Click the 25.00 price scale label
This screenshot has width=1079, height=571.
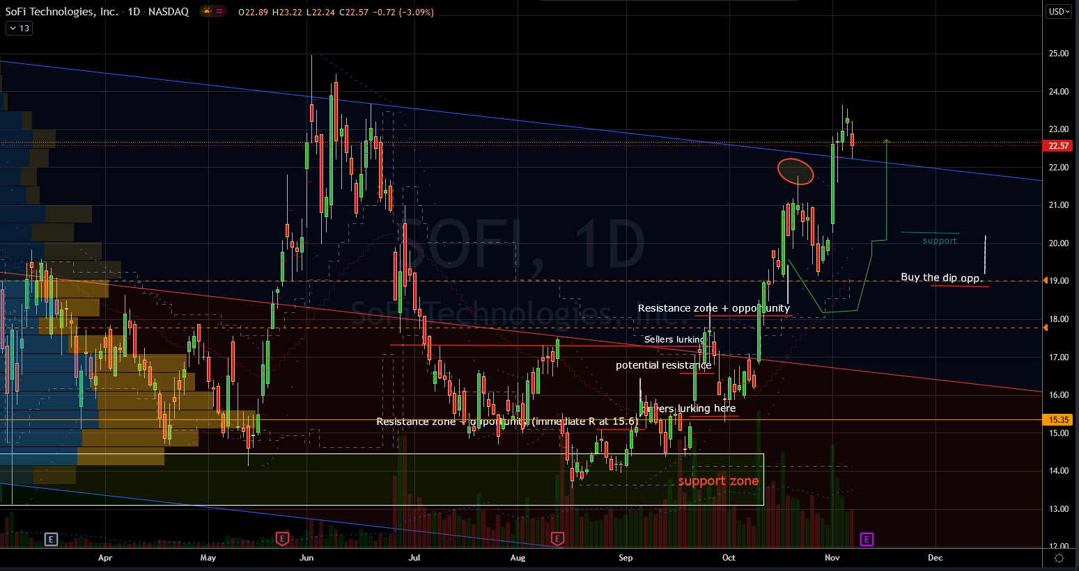tap(1059, 54)
